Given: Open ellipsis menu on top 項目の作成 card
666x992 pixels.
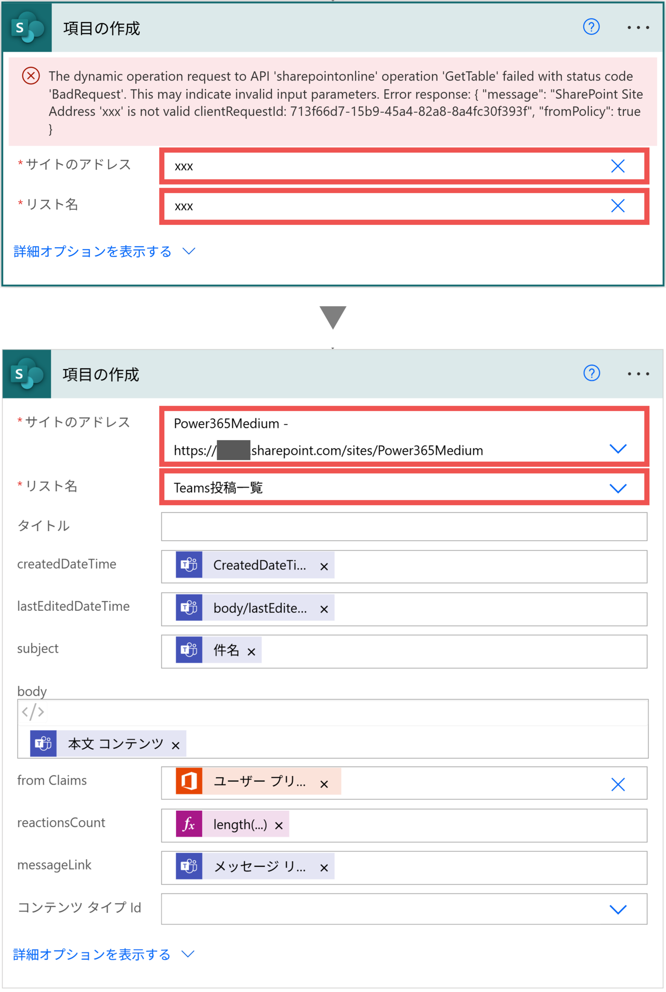Looking at the screenshot, I should (638, 28).
